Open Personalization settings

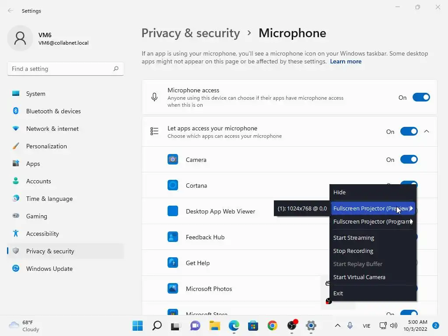pos(66,146)
